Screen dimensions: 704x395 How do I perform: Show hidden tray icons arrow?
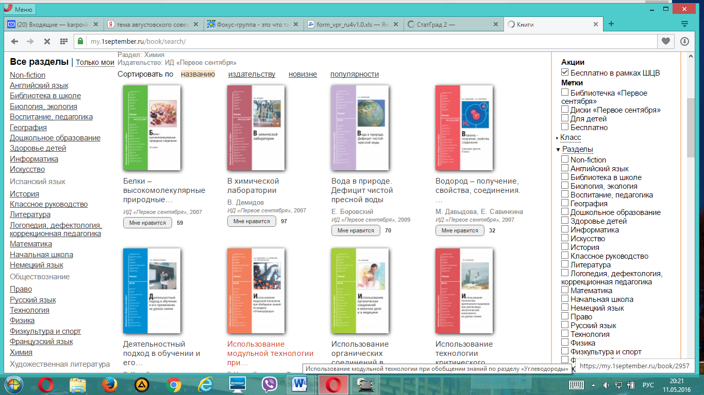tap(593, 385)
